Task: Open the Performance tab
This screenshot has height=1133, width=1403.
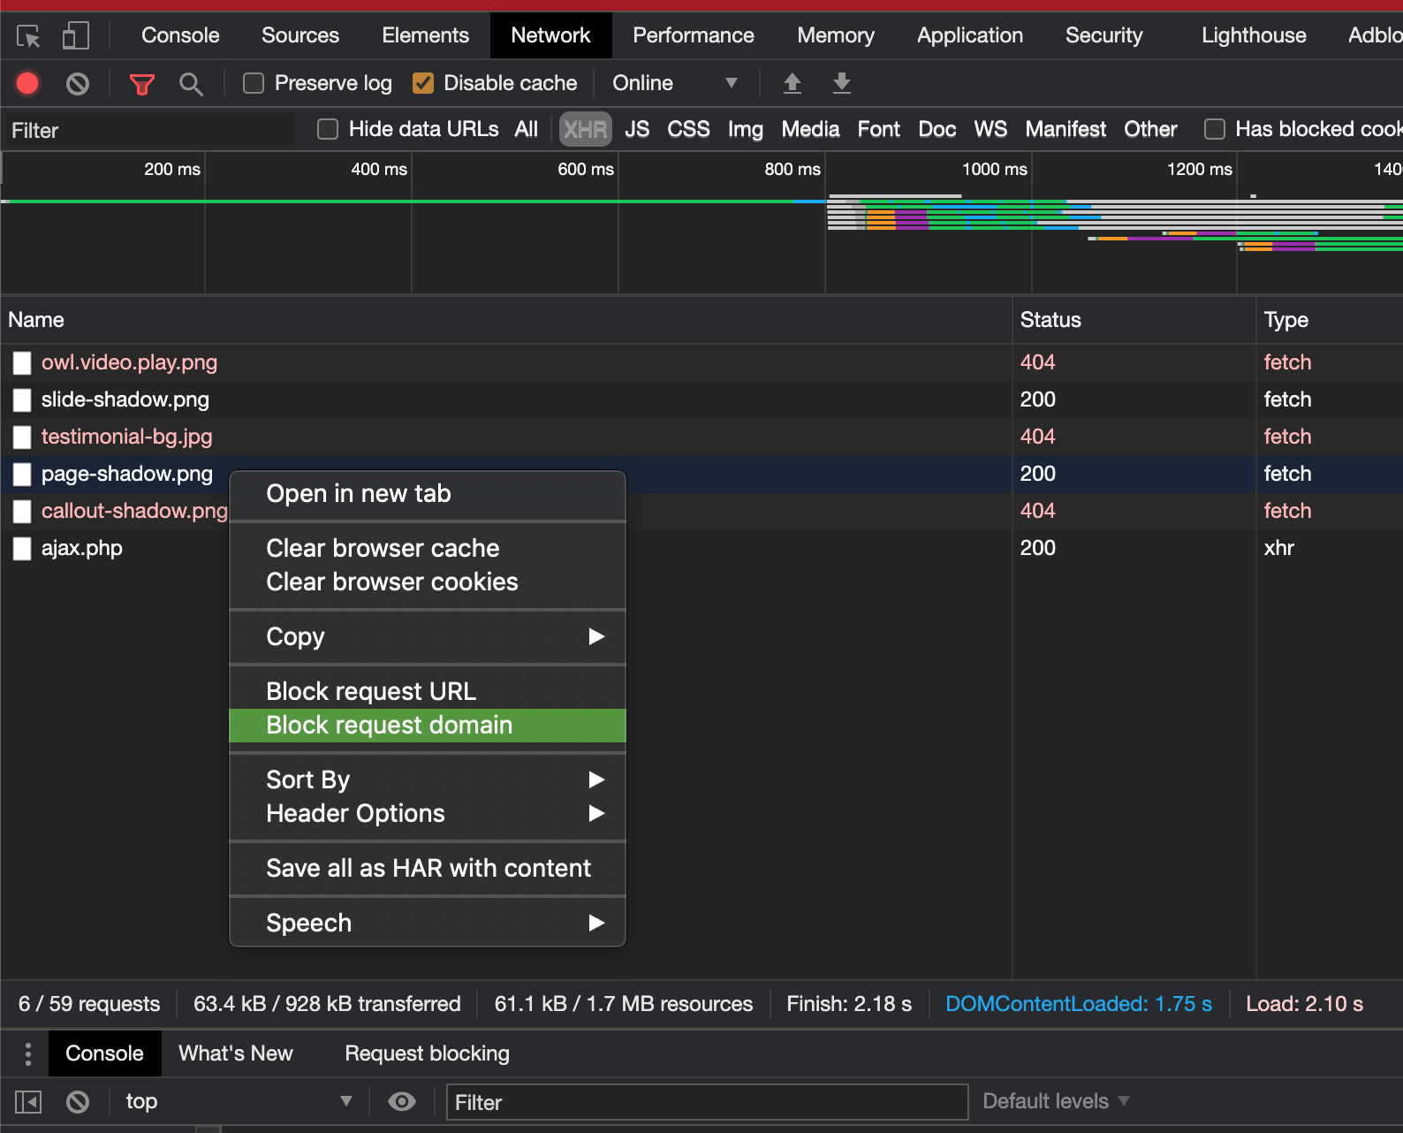Action: pyautogui.click(x=694, y=35)
